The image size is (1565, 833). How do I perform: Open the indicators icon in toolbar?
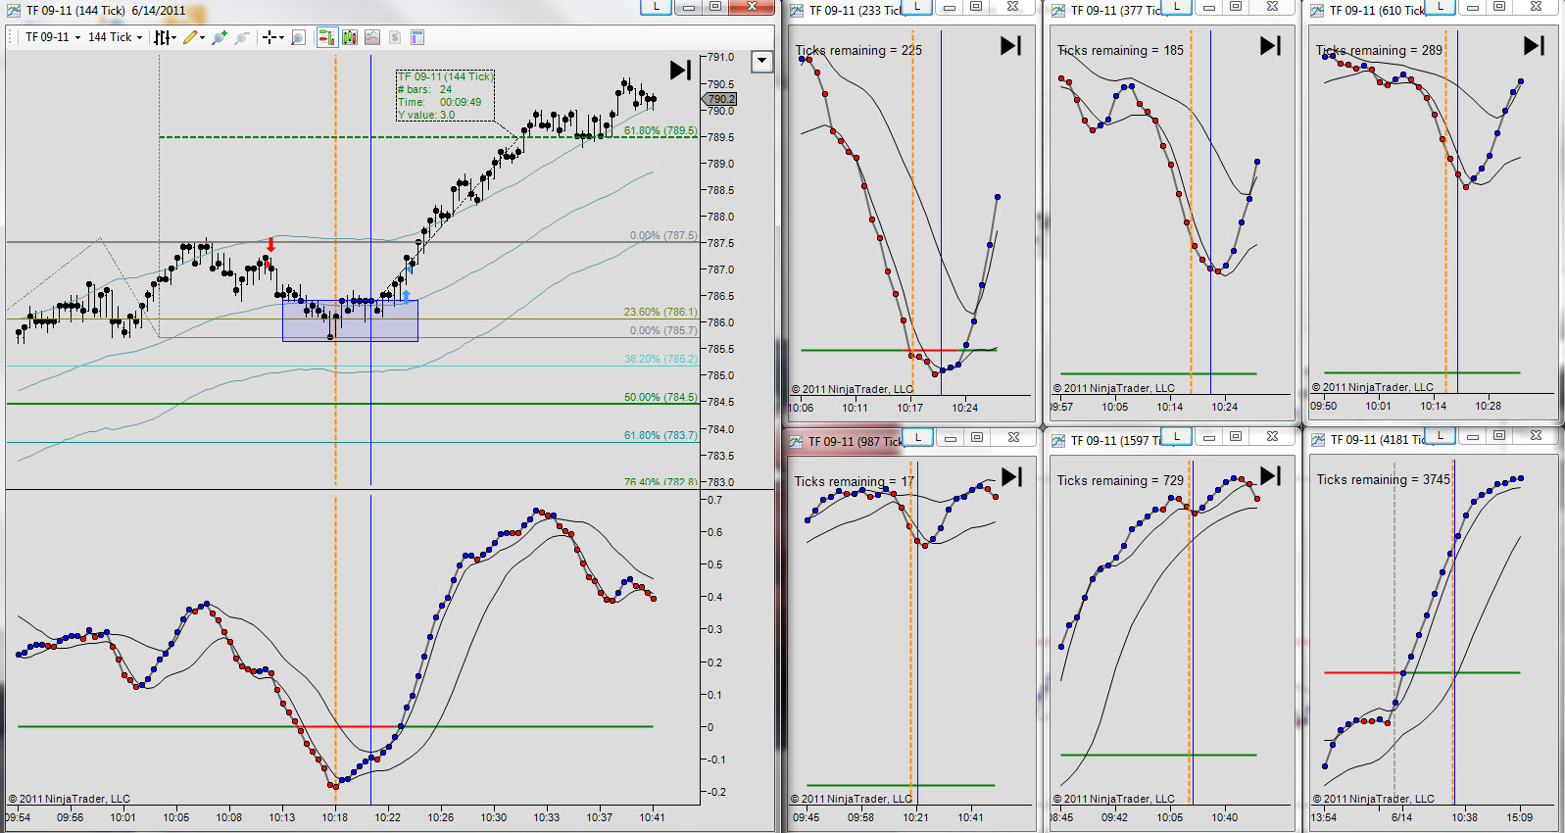(372, 37)
